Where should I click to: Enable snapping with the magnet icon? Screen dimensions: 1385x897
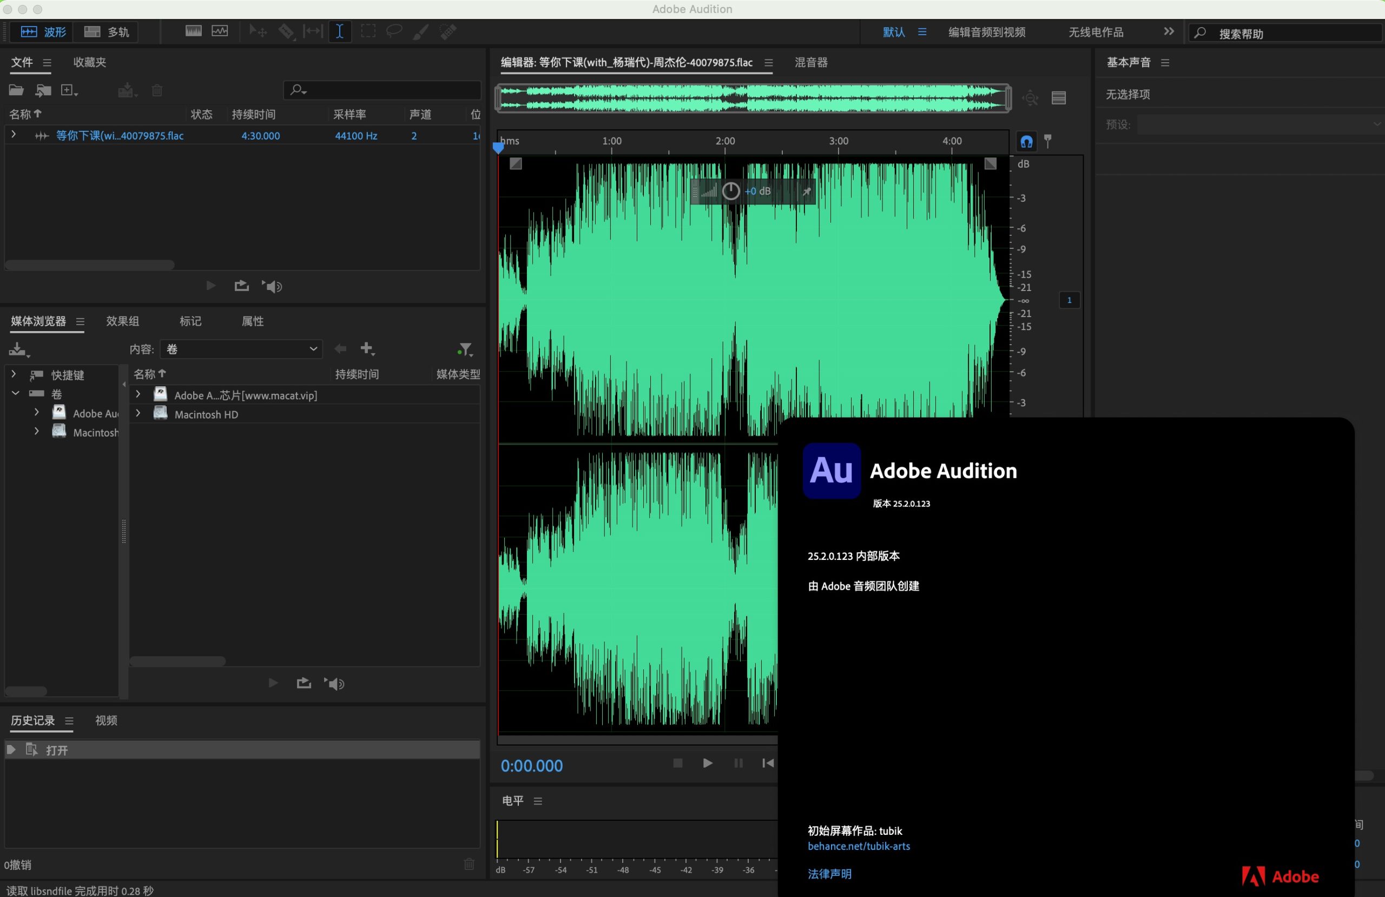pyautogui.click(x=1026, y=141)
